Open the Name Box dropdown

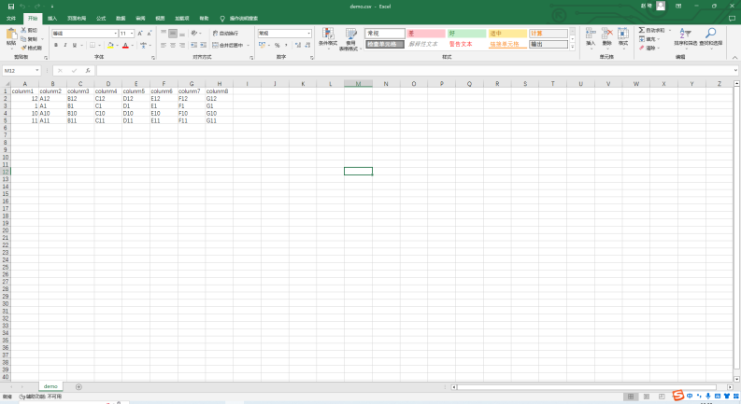point(36,70)
